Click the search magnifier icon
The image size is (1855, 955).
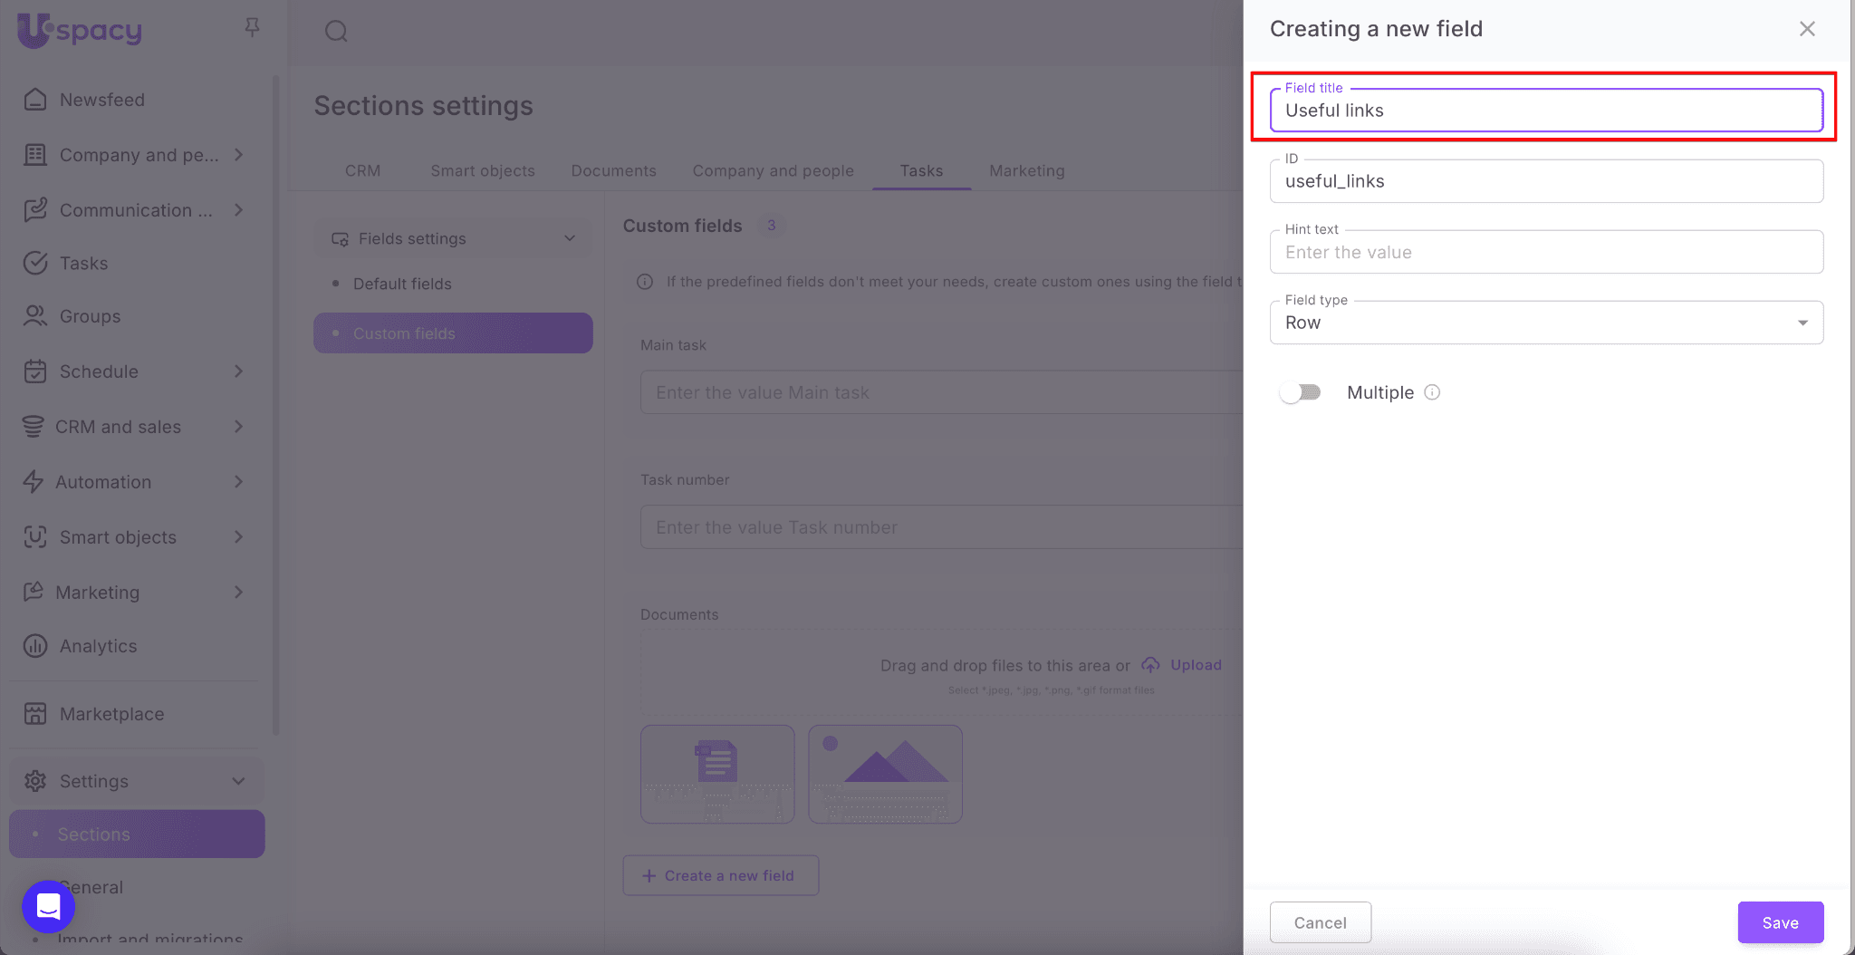point(336,32)
